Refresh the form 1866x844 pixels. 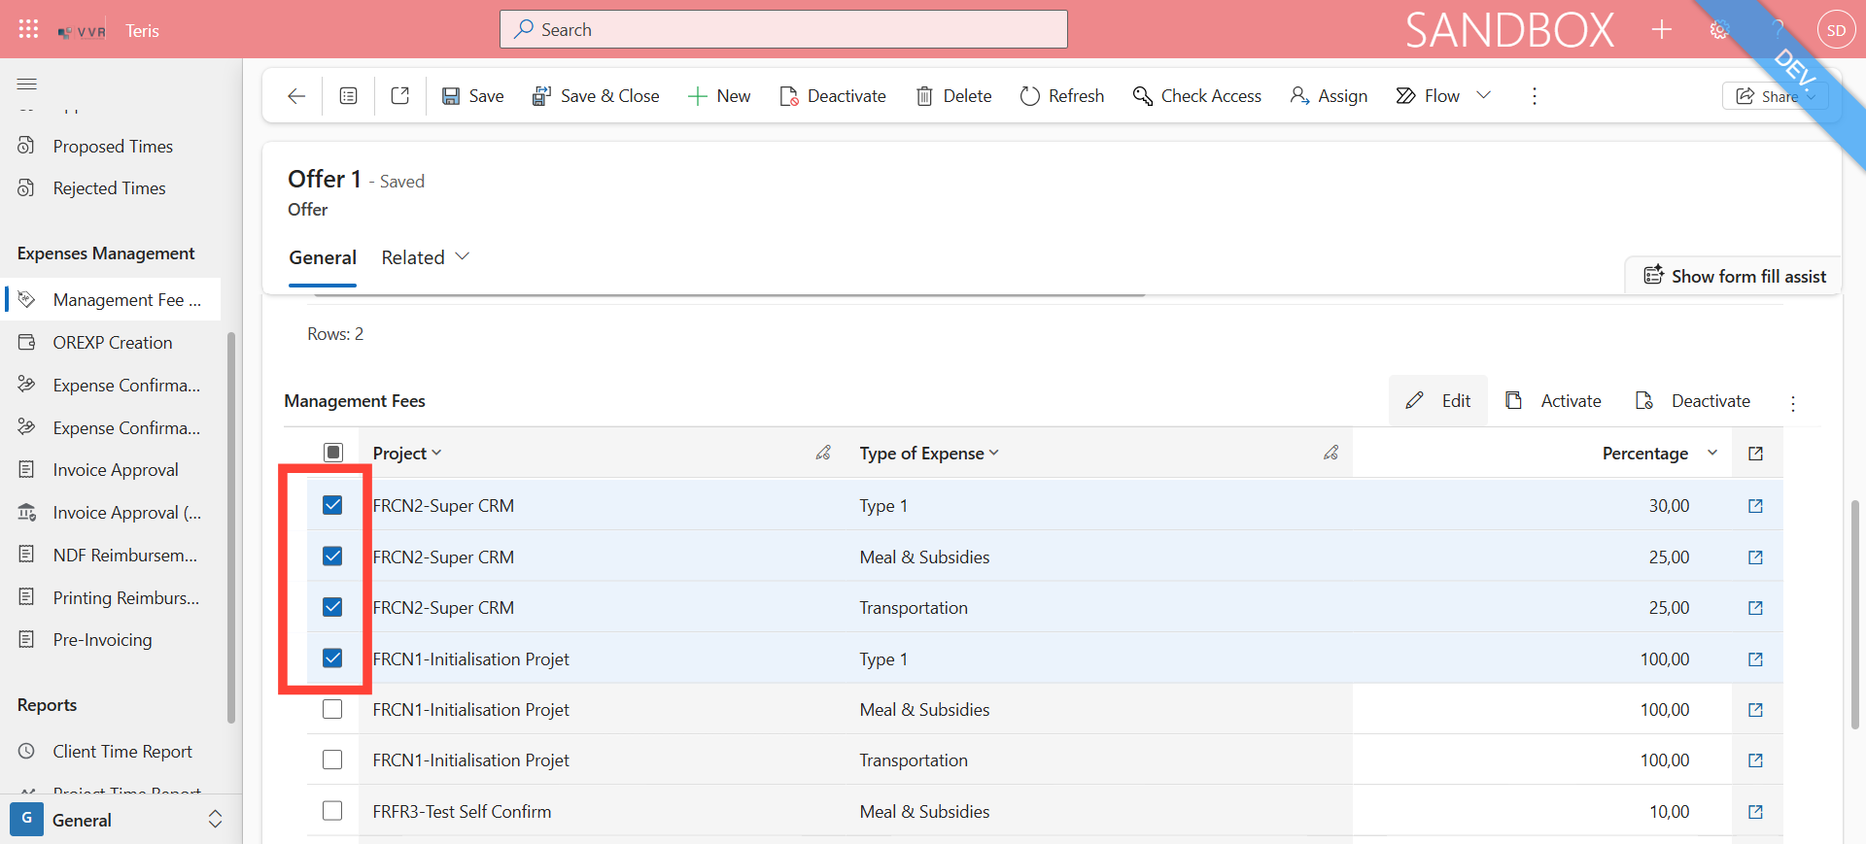1062,96
